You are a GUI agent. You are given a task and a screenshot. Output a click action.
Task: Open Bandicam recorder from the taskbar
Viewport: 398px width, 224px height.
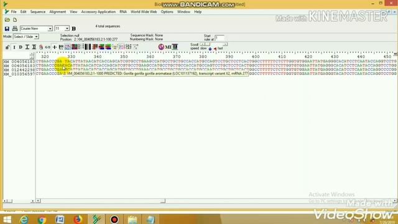pyautogui.click(x=114, y=220)
